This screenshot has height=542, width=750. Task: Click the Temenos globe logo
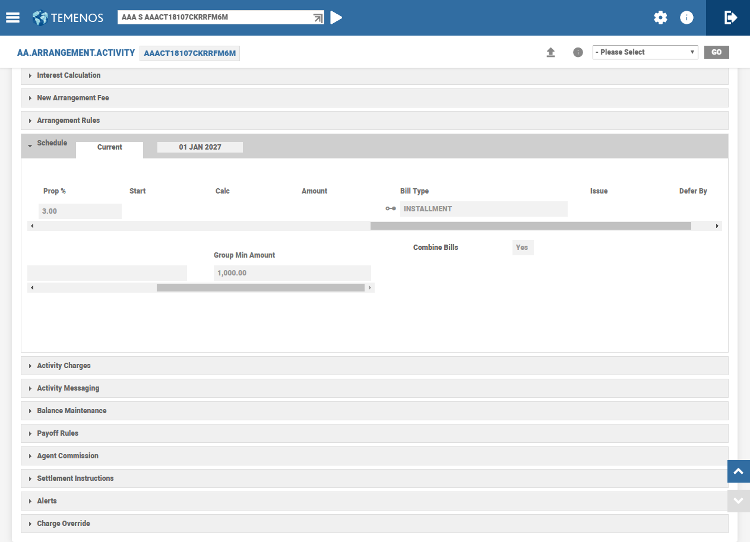(40, 18)
